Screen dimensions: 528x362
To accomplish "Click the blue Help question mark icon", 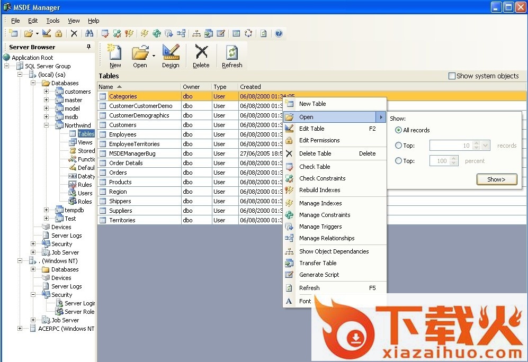I will 279,33.
